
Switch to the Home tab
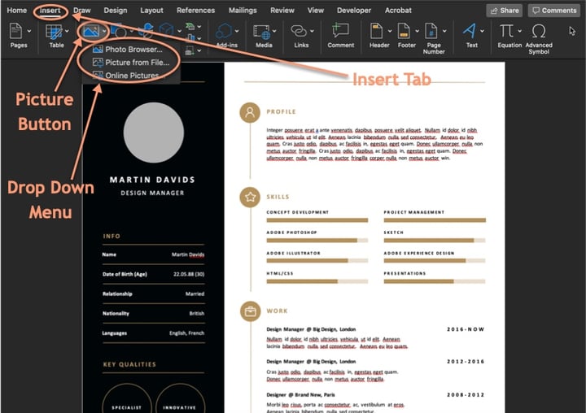tap(17, 11)
